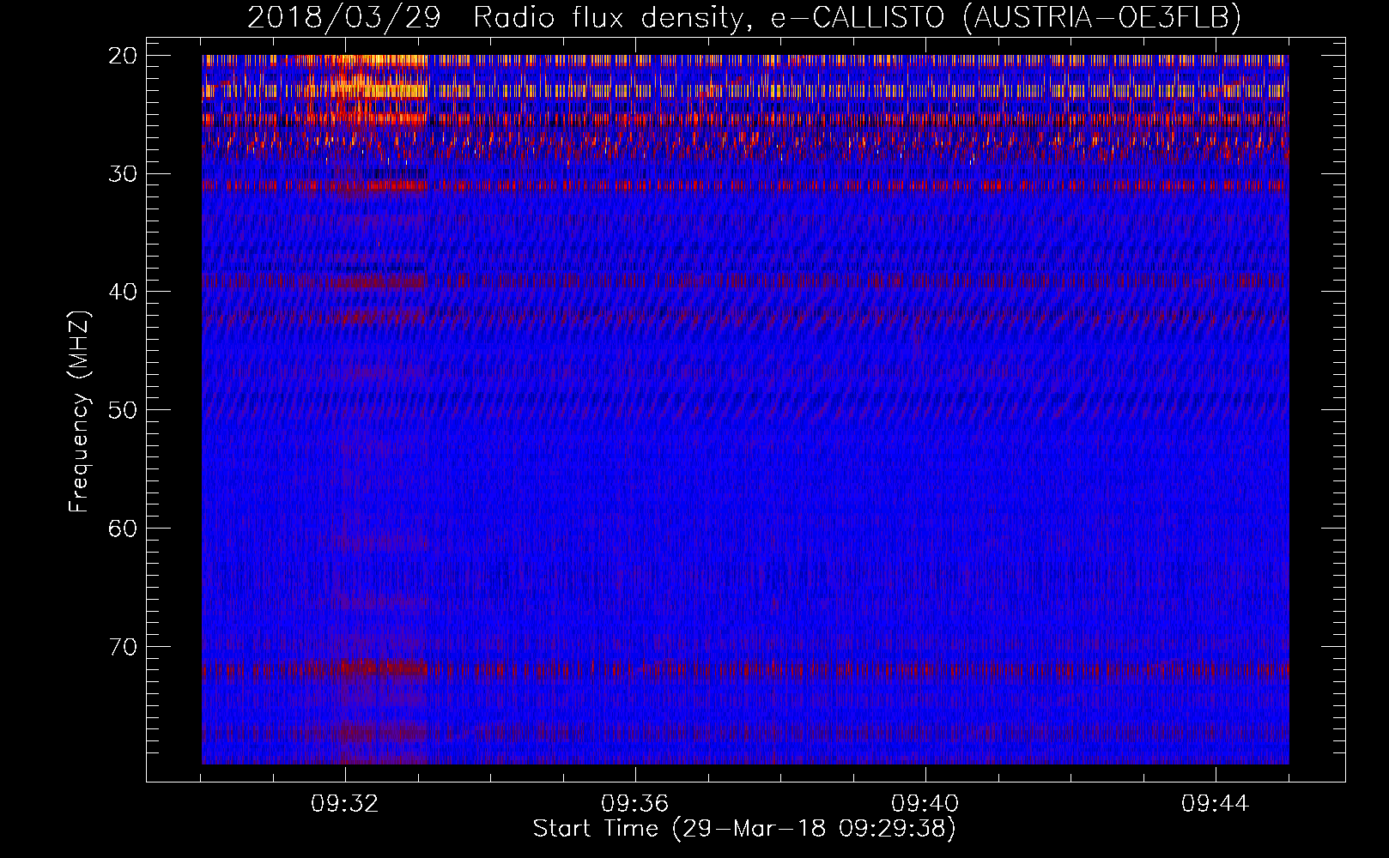Viewport: 1389px width, 858px height.
Task: Click the 60 frequency tick label
Action: pos(123,528)
